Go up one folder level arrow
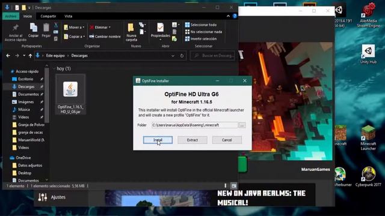This screenshot has height=216, width=385. (x=30, y=56)
